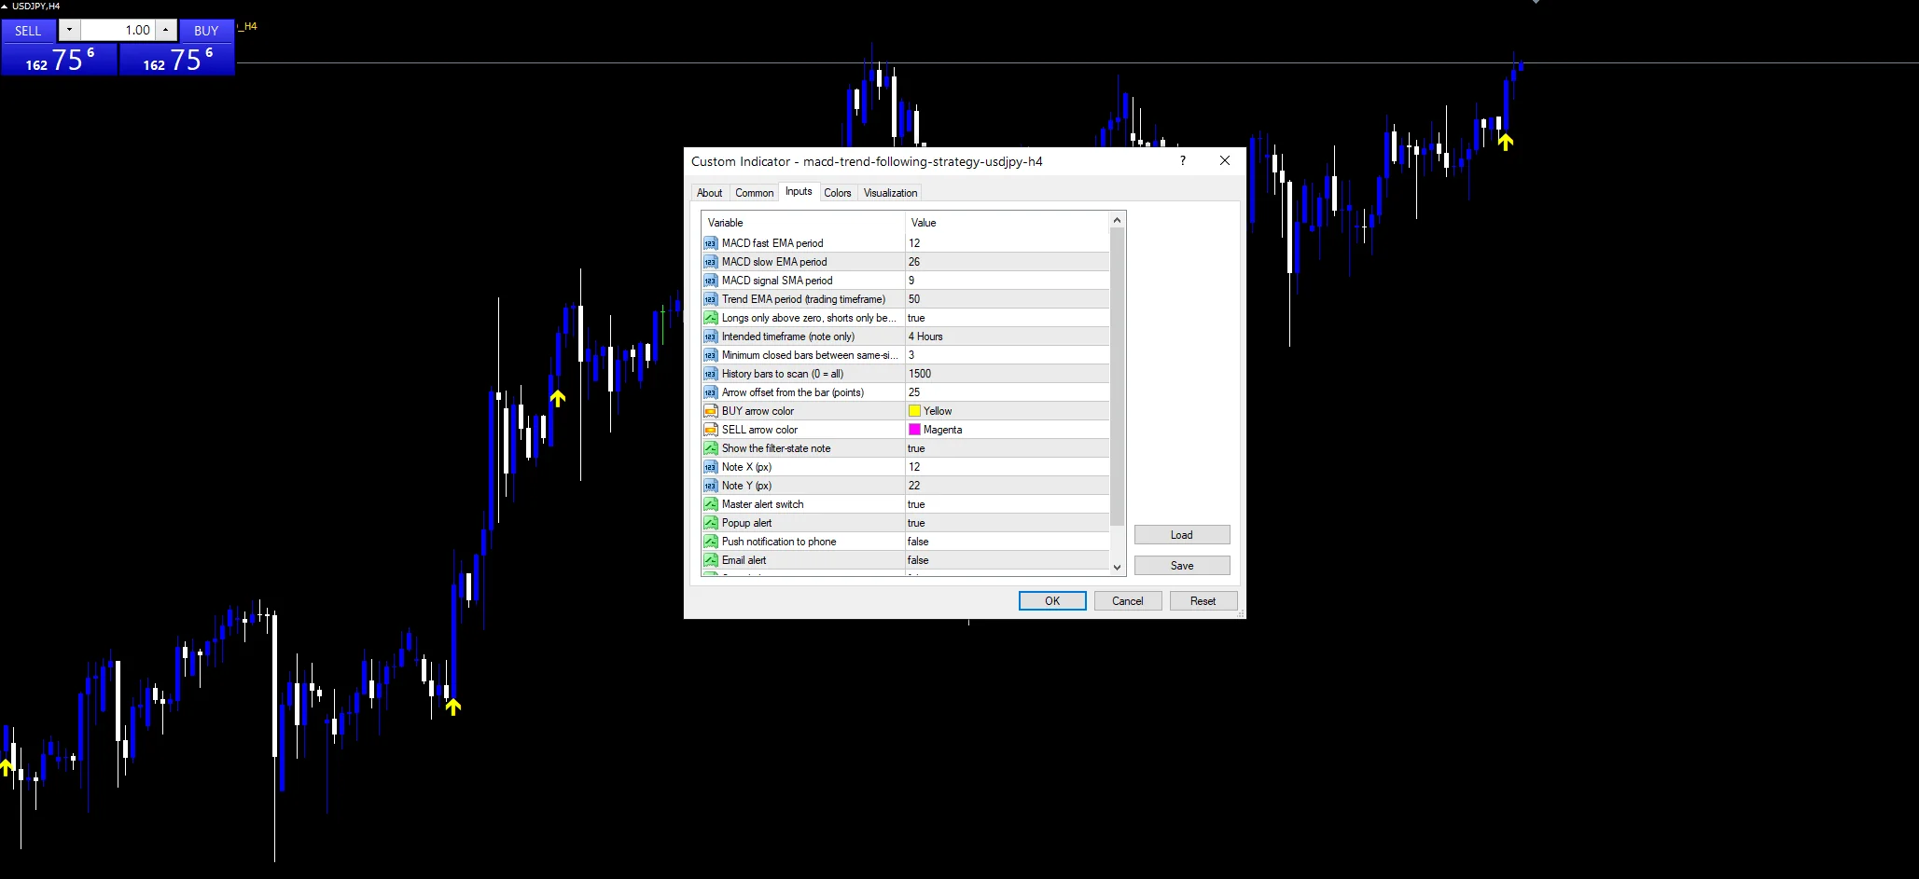Click the buy price 162 75 on trading panel

tap(177, 60)
